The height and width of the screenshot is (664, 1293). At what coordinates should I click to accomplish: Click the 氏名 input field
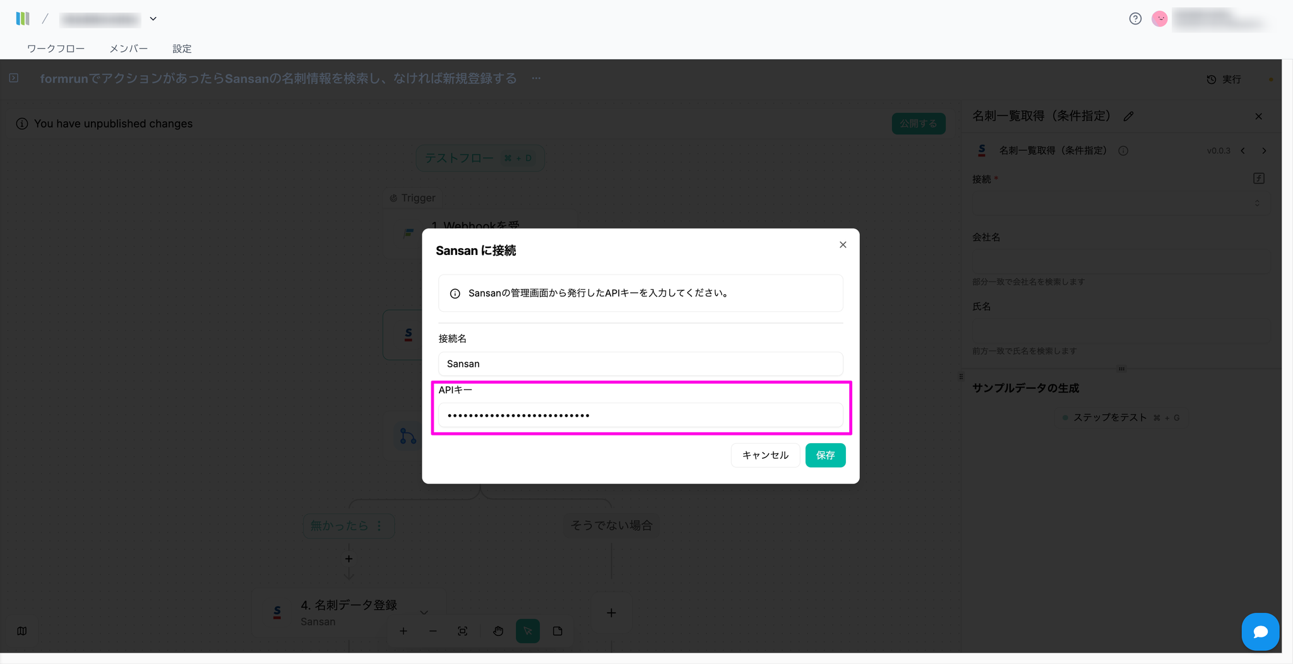[1121, 331]
